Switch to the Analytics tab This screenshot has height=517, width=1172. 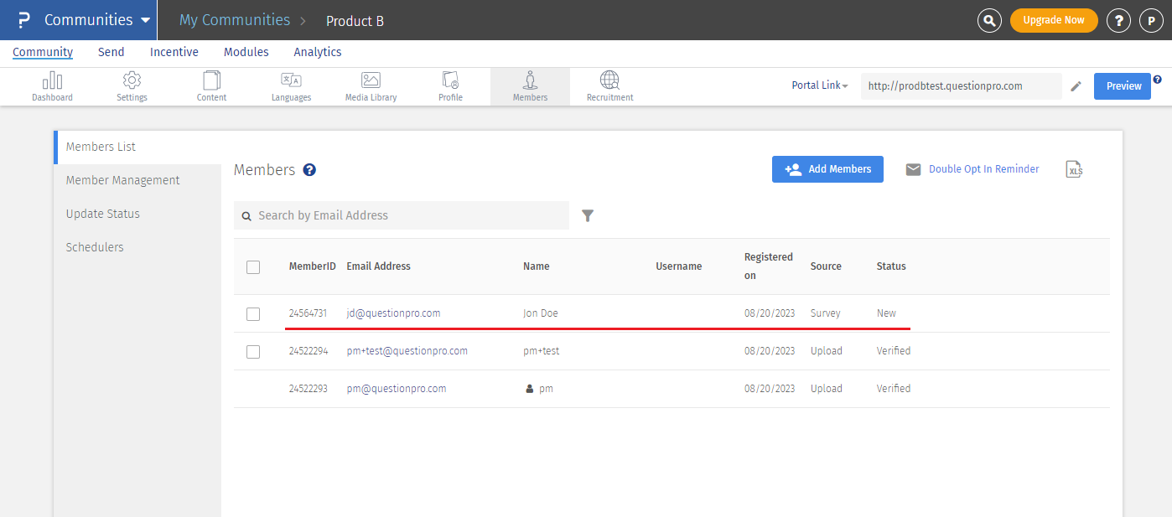click(317, 52)
